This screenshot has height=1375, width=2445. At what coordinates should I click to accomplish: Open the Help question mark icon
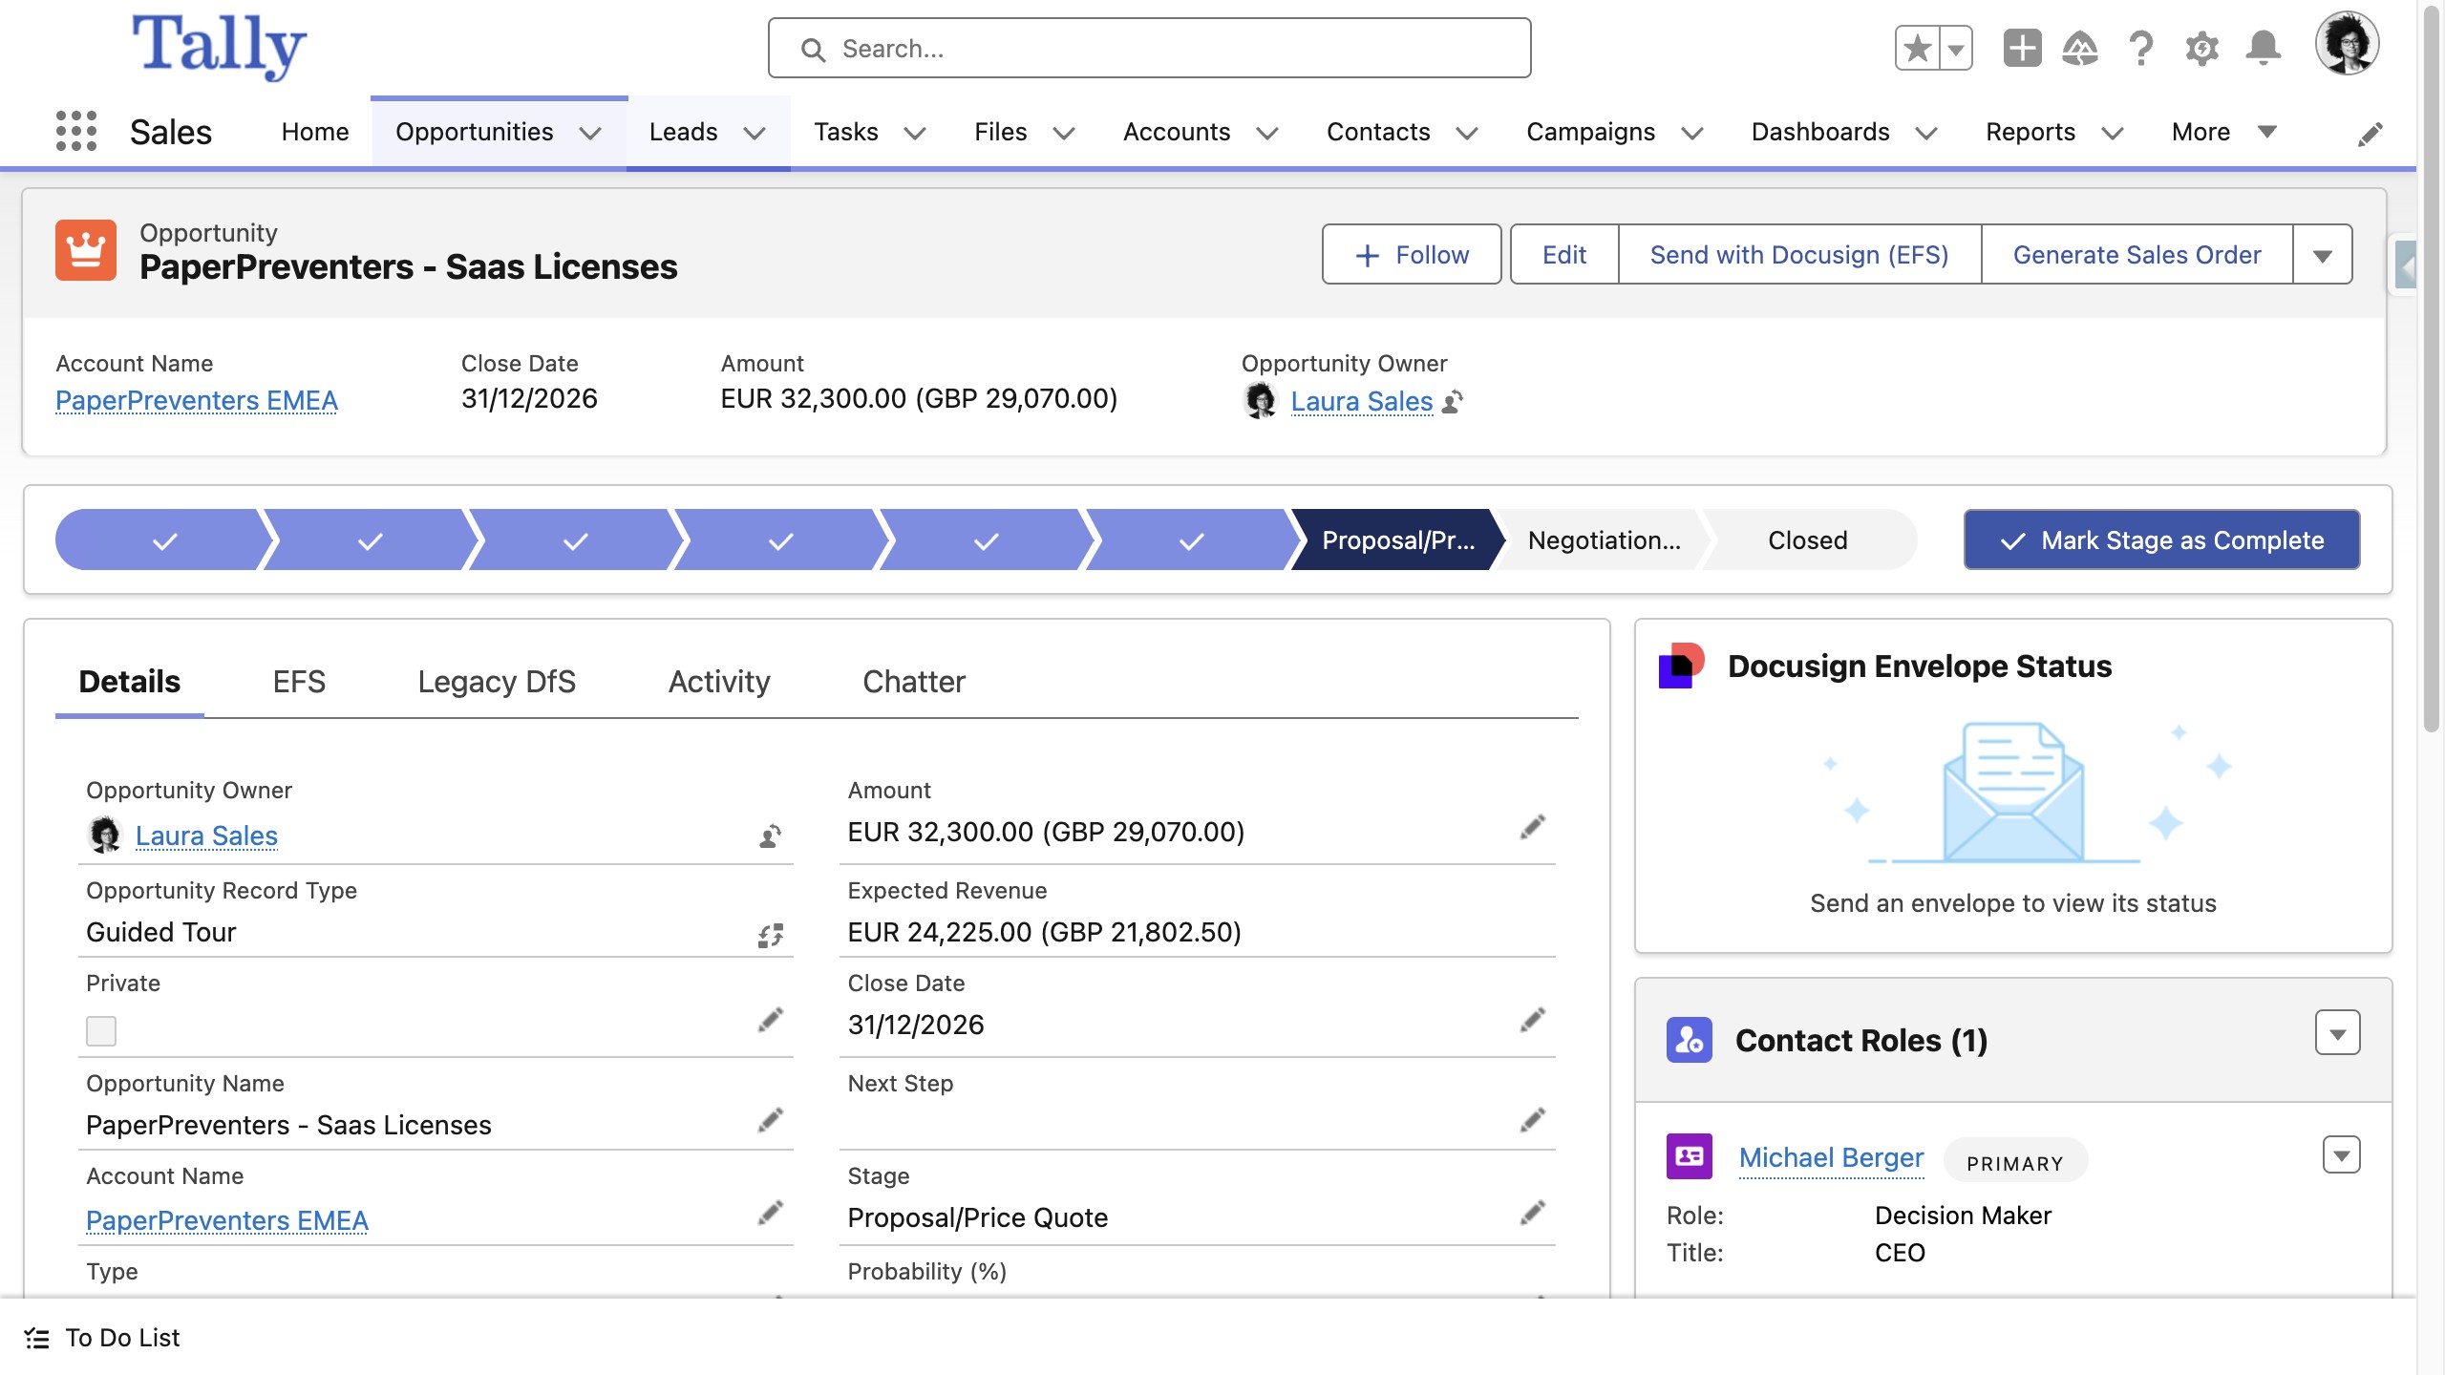pyautogui.click(x=2141, y=48)
